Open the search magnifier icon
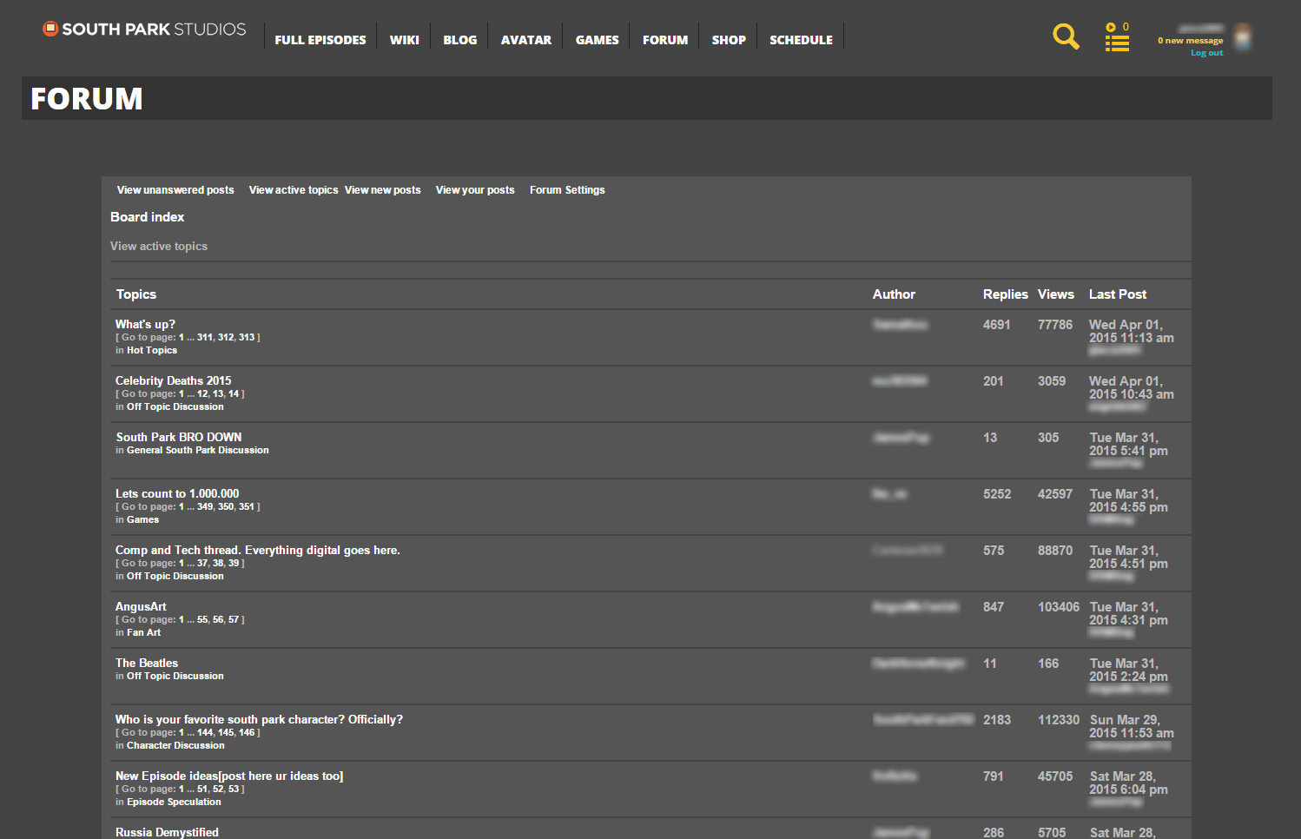 click(1066, 36)
